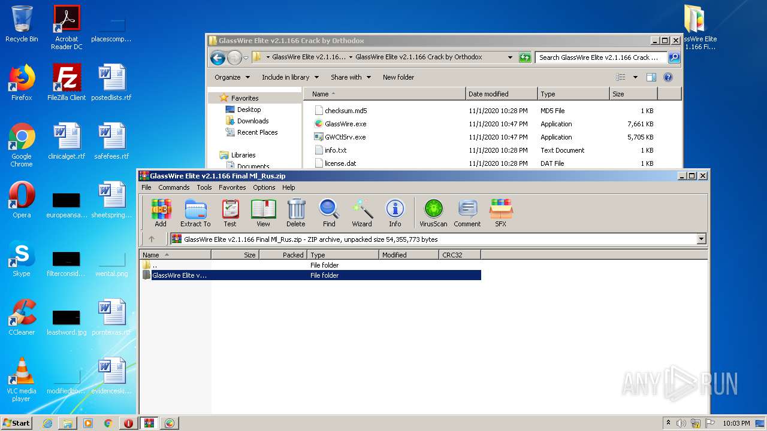Viewport: 767px width, 431px height.
Task: Open Share with dropdown
Action: tap(351, 77)
